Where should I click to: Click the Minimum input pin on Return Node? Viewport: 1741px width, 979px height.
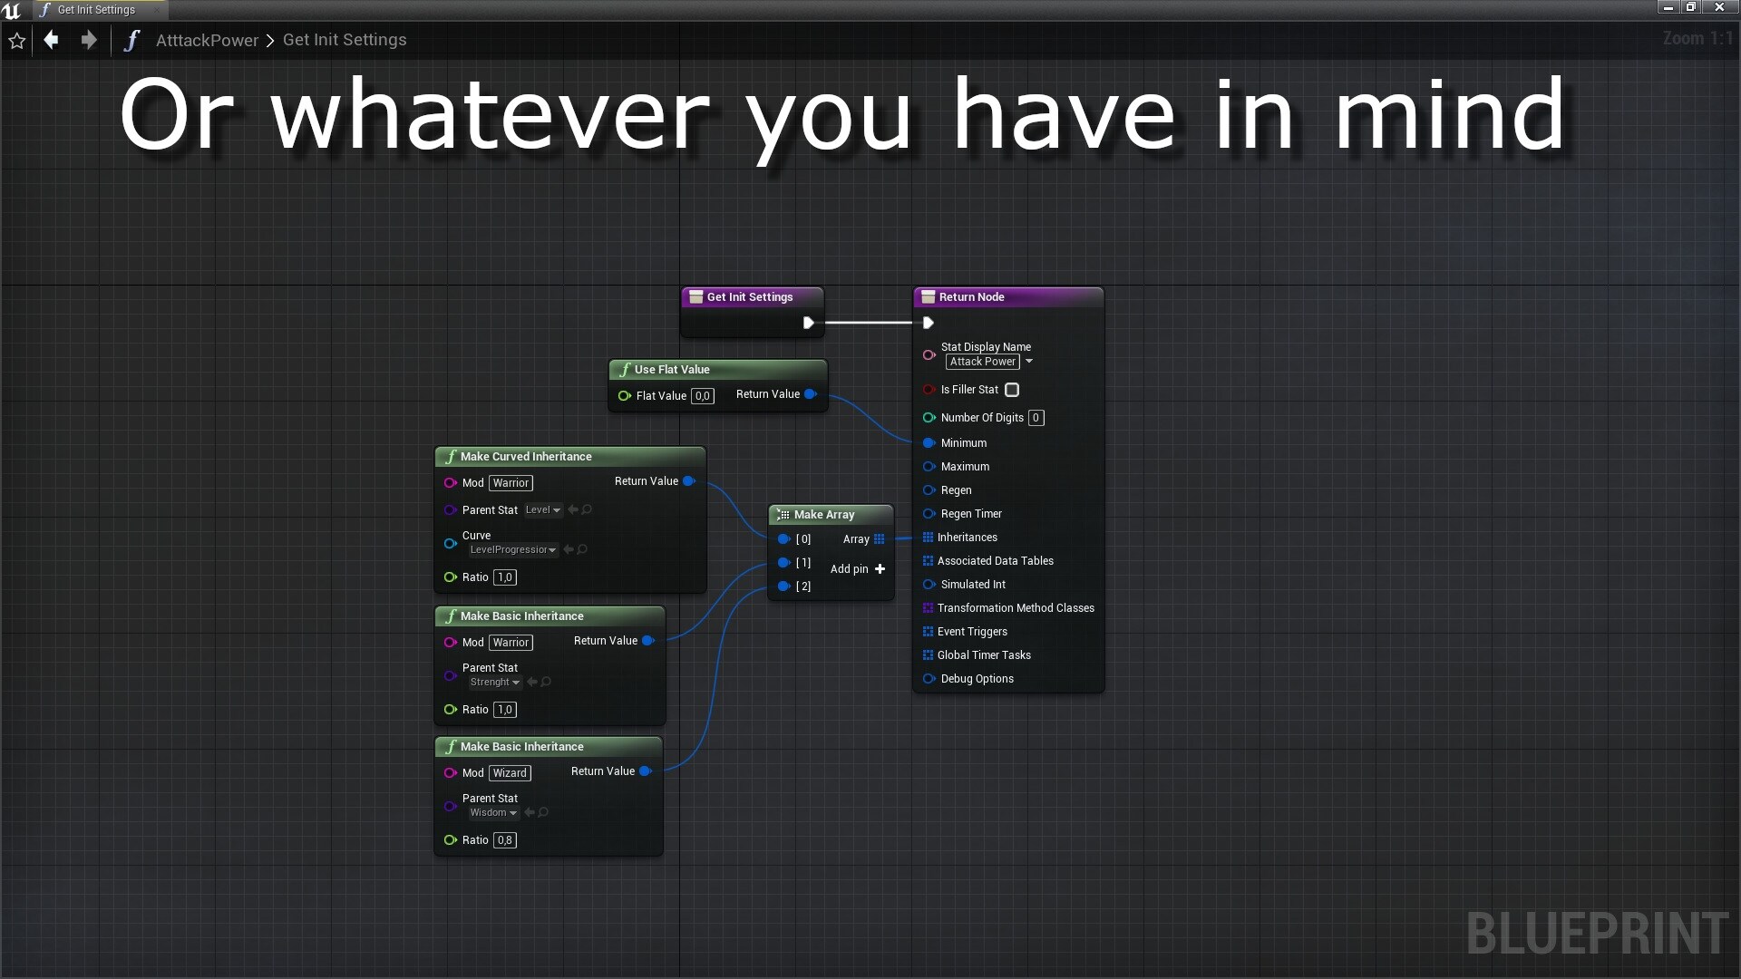click(x=929, y=443)
